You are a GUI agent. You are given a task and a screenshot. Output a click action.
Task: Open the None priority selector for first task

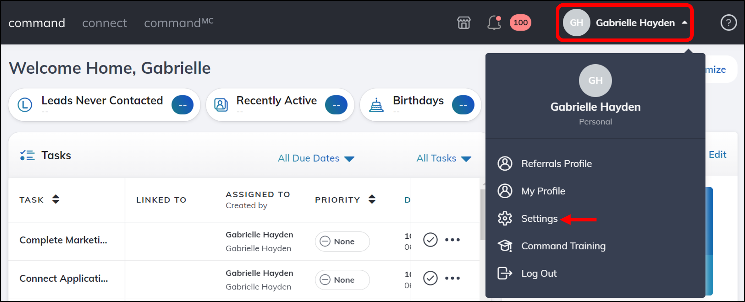click(342, 241)
